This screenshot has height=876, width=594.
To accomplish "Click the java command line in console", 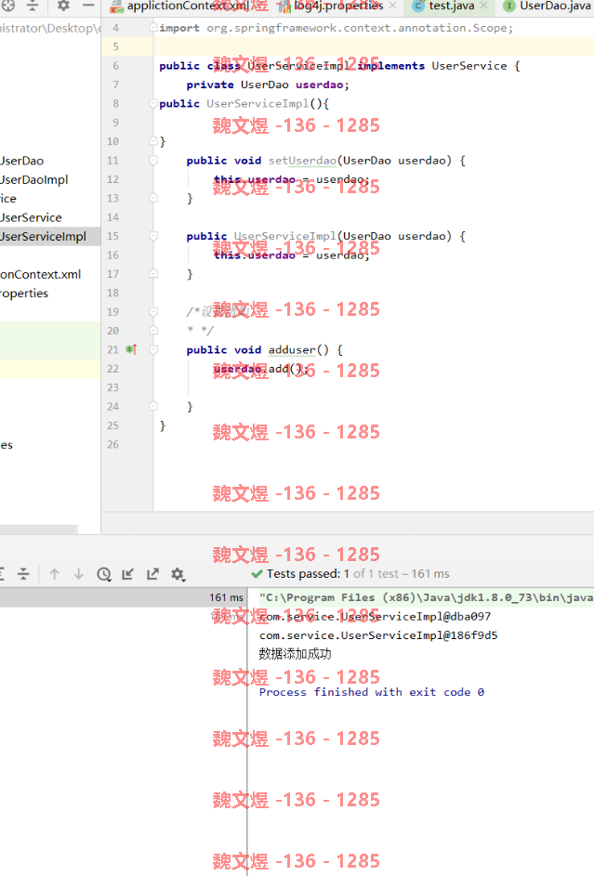I will (x=426, y=597).
